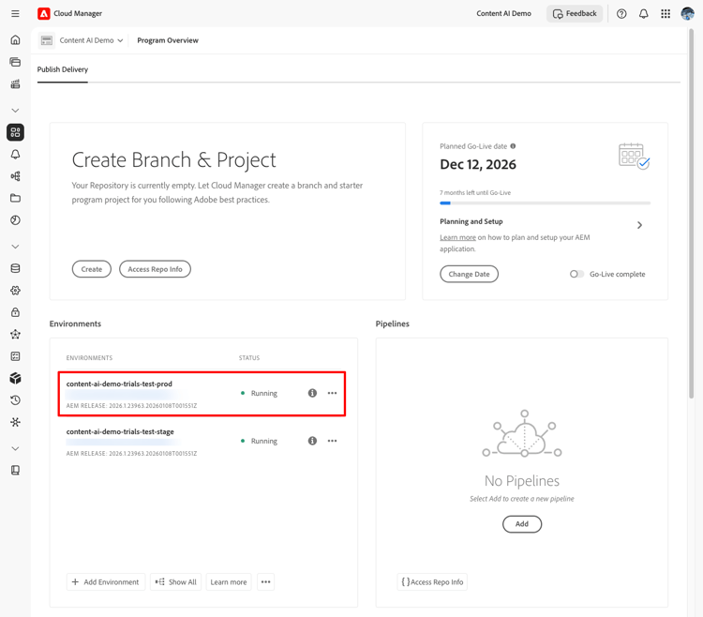Collapse the second sidebar section chevron

(15, 247)
